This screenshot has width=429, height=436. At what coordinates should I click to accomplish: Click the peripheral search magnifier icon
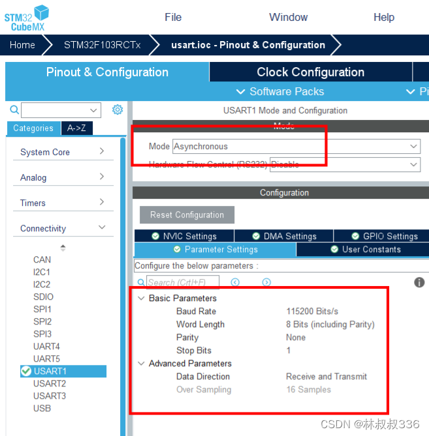click(x=14, y=109)
